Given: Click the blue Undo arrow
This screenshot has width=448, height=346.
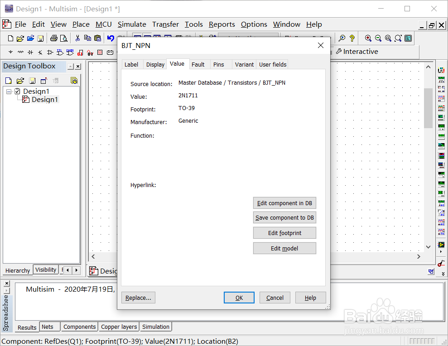Looking at the screenshot, I should 111,38.
